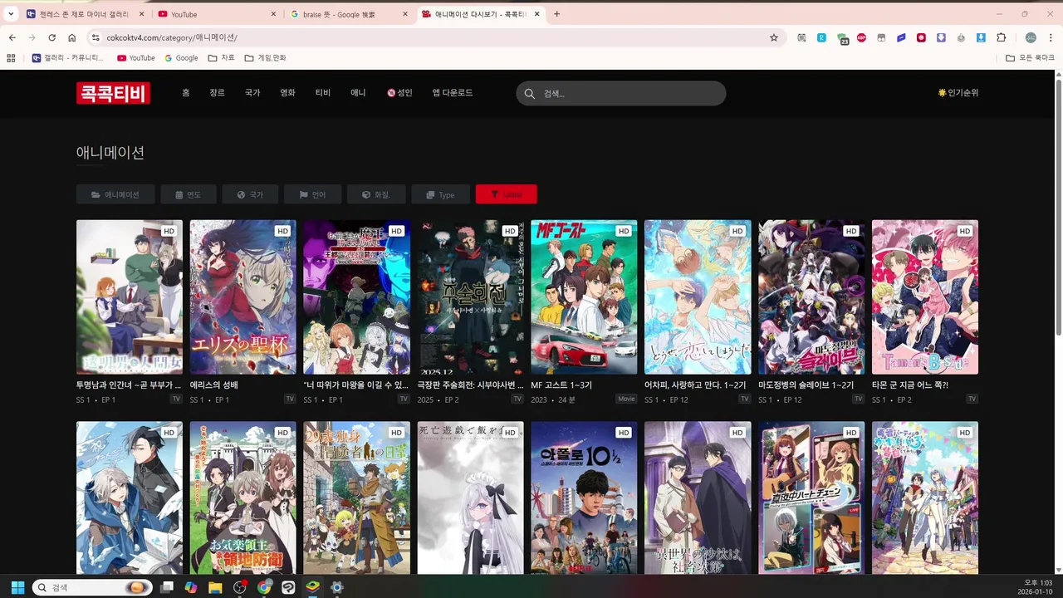Viewport: 1063px width, 598px height.
Task: Go to the 애니 section
Action: [x=358, y=93]
